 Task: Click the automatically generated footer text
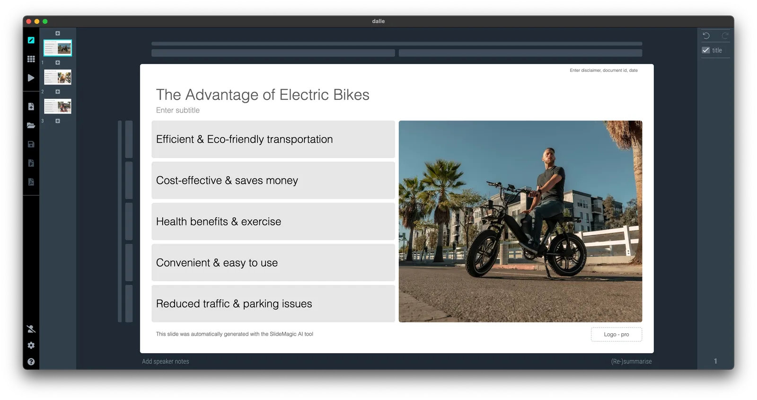click(235, 334)
